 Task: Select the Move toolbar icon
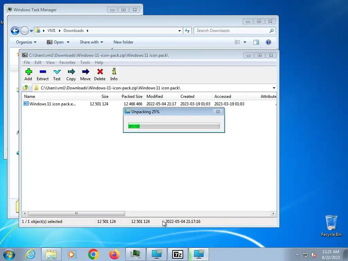[85, 74]
